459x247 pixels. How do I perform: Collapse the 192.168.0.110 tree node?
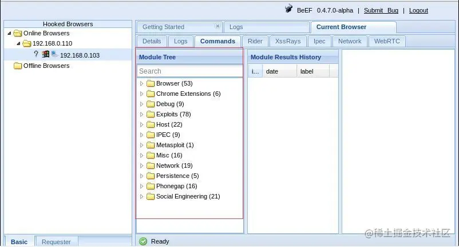click(18, 43)
